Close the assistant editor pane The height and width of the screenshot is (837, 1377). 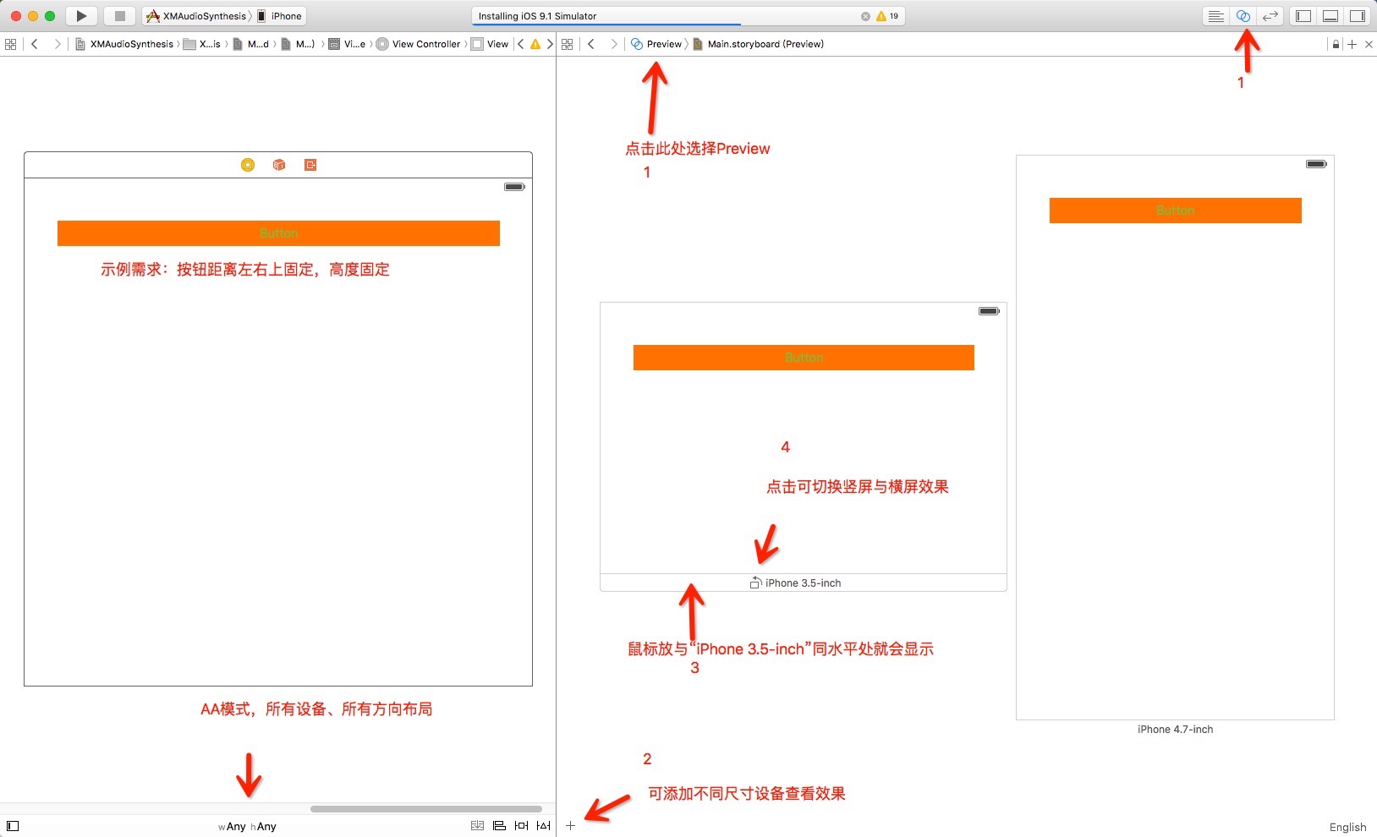coord(1369,44)
